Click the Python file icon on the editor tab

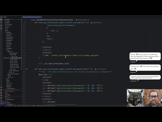point(24,17)
